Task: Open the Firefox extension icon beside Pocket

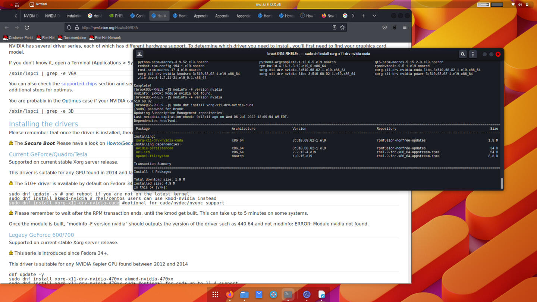Action: coord(395,28)
